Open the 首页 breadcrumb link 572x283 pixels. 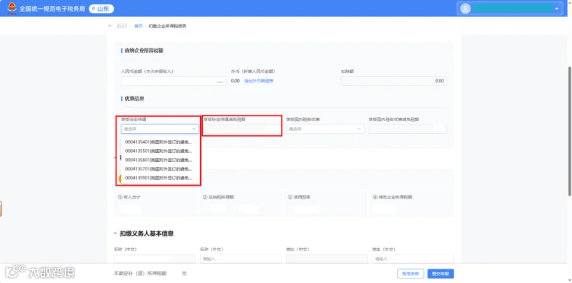pyautogui.click(x=139, y=26)
